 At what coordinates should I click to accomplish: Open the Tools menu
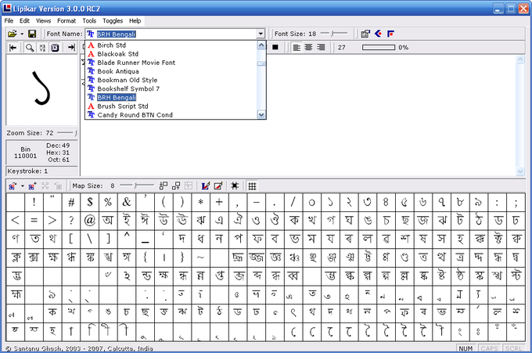tap(89, 20)
